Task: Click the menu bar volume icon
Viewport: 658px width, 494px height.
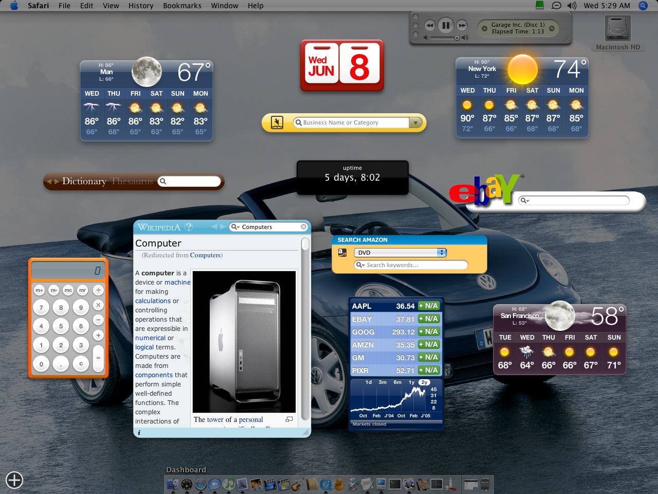Action: point(572,6)
